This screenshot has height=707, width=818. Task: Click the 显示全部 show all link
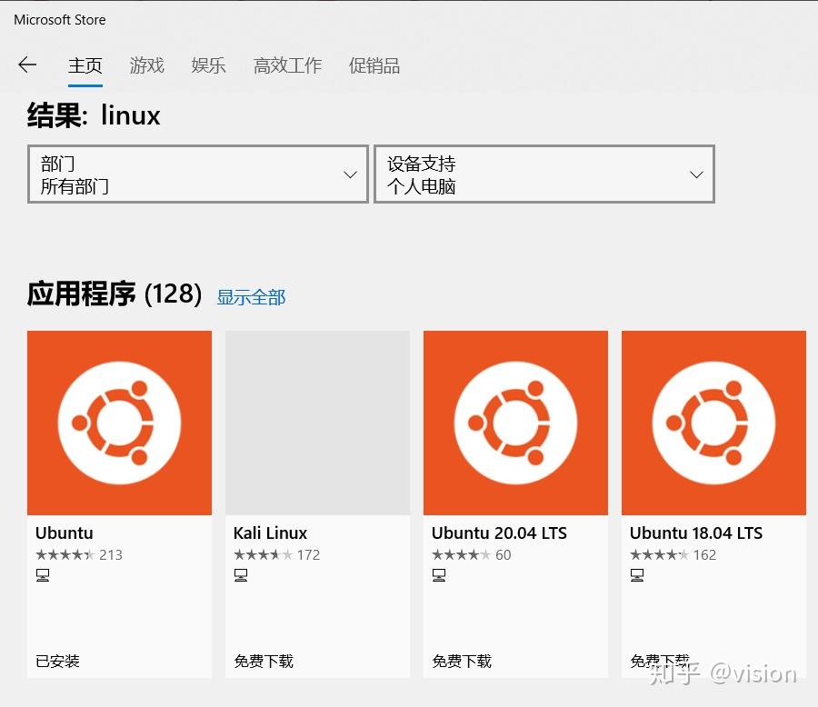pyautogui.click(x=251, y=297)
